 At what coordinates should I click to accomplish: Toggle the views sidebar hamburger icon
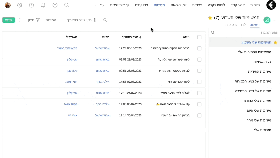(x=275, y=20)
